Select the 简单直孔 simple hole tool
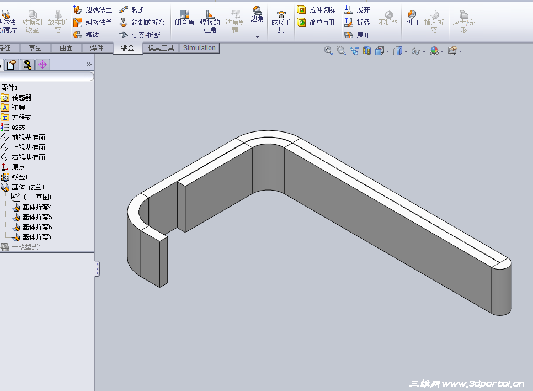This screenshot has height=391, width=533. click(x=316, y=23)
